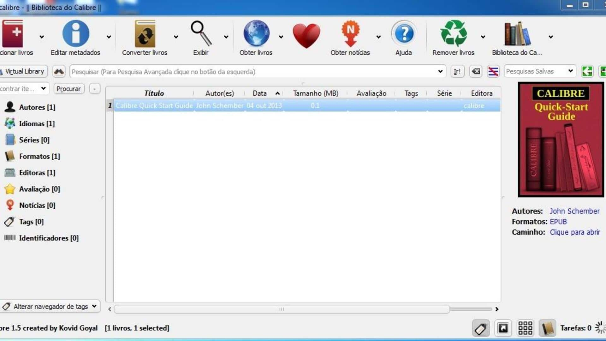Select Calibre Quick Start Guide row title
The width and height of the screenshot is (606, 341).
pos(154,106)
